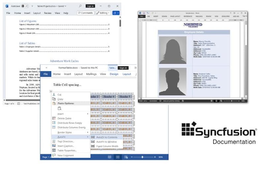
Task: Select Fixed Column Width option
Action: 107,146
